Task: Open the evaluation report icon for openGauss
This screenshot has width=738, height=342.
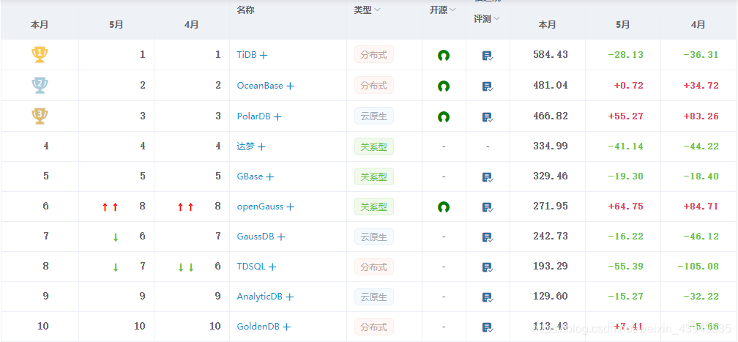Action: [488, 207]
